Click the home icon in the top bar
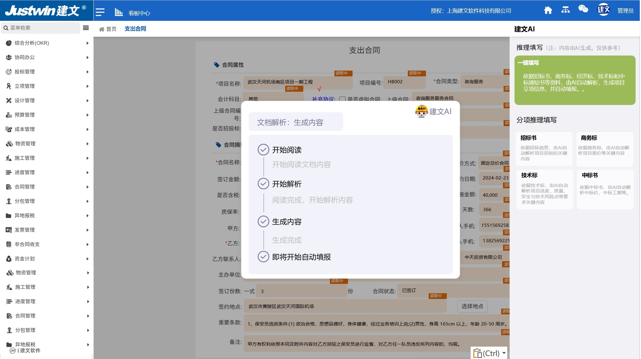 [x=548, y=10]
